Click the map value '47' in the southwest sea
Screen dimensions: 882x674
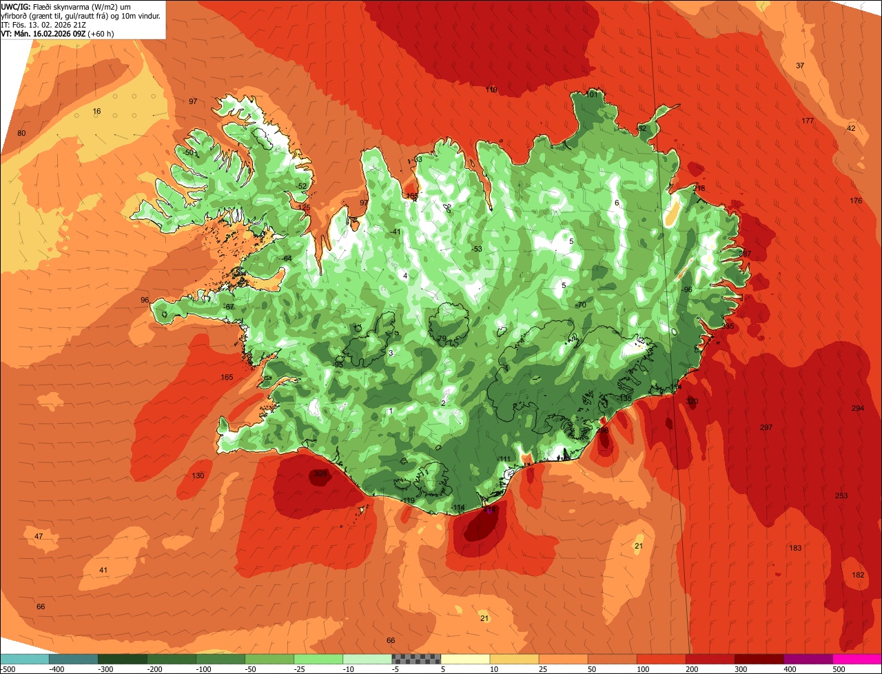coord(39,536)
